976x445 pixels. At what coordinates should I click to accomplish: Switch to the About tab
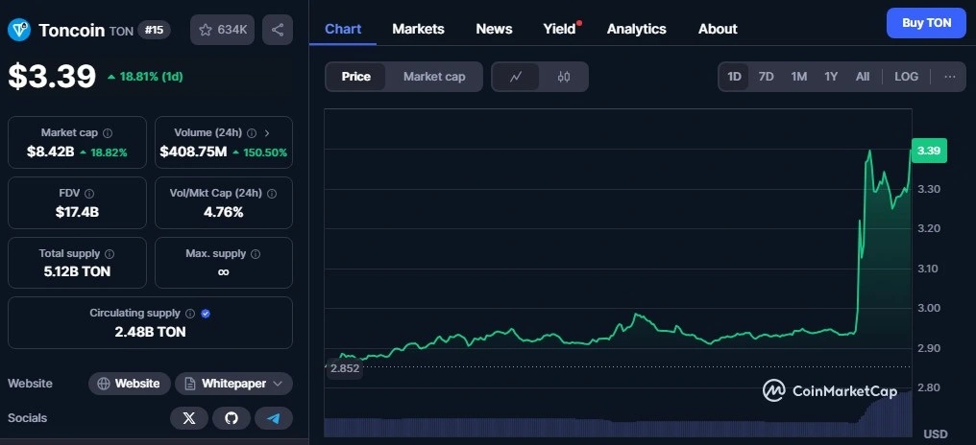(718, 29)
